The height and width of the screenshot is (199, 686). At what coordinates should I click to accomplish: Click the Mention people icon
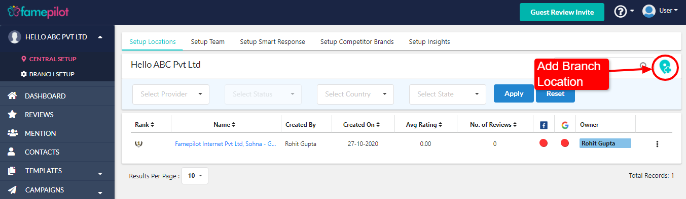13,133
